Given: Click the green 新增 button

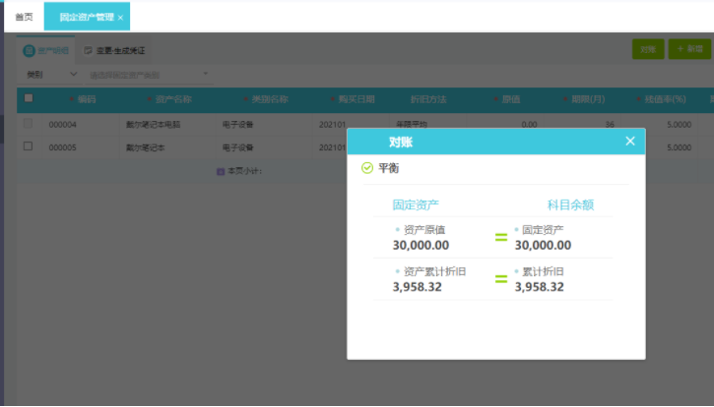Looking at the screenshot, I should coord(689,49).
